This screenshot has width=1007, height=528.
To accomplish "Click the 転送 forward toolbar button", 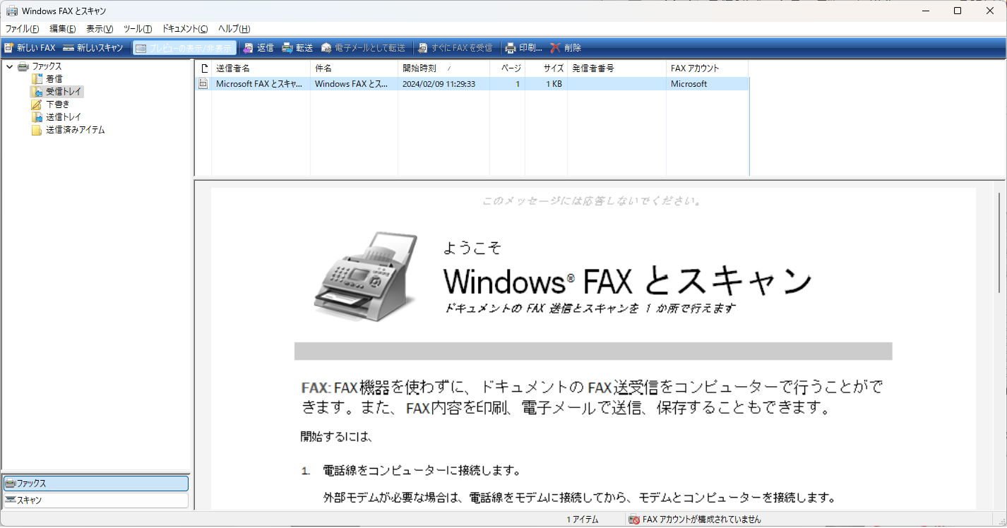I will click(297, 48).
